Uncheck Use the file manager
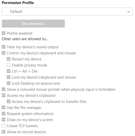Viewport: 135px width, 136px height. pos(4,107)
